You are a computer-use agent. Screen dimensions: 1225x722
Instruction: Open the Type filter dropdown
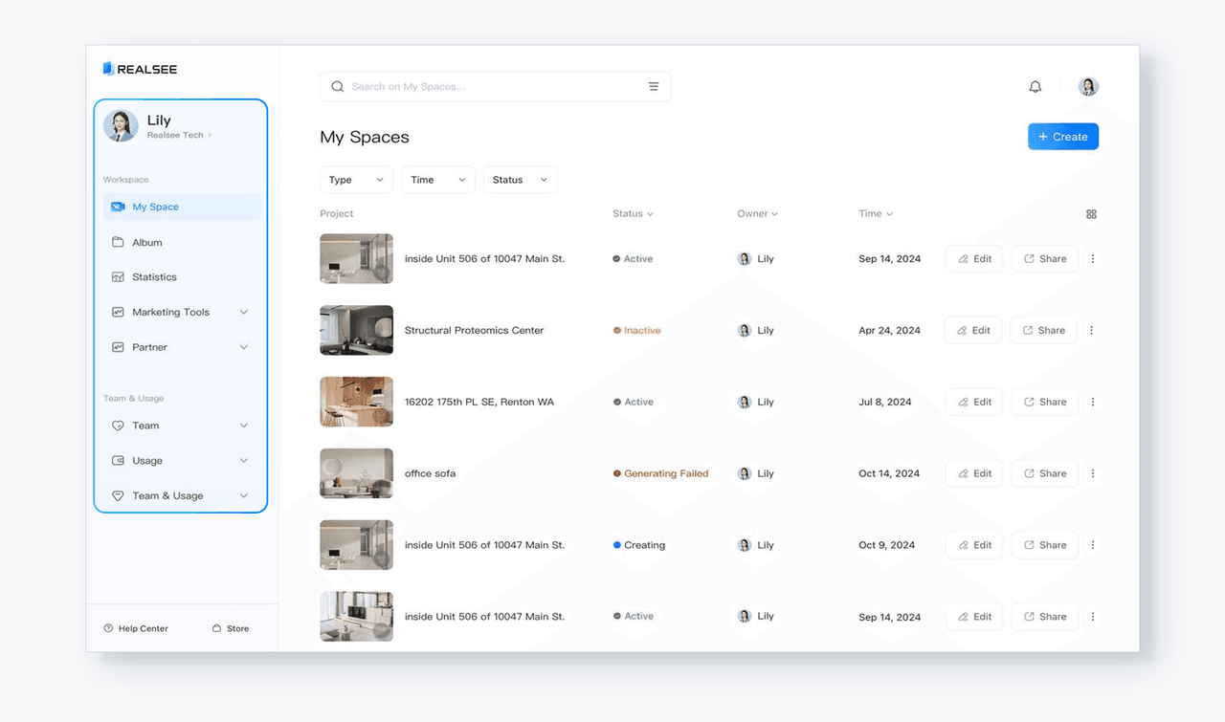coord(356,180)
